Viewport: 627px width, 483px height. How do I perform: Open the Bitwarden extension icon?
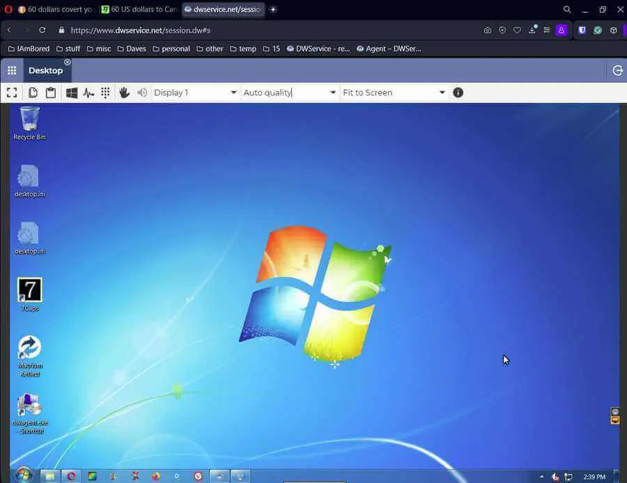(582, 31)
